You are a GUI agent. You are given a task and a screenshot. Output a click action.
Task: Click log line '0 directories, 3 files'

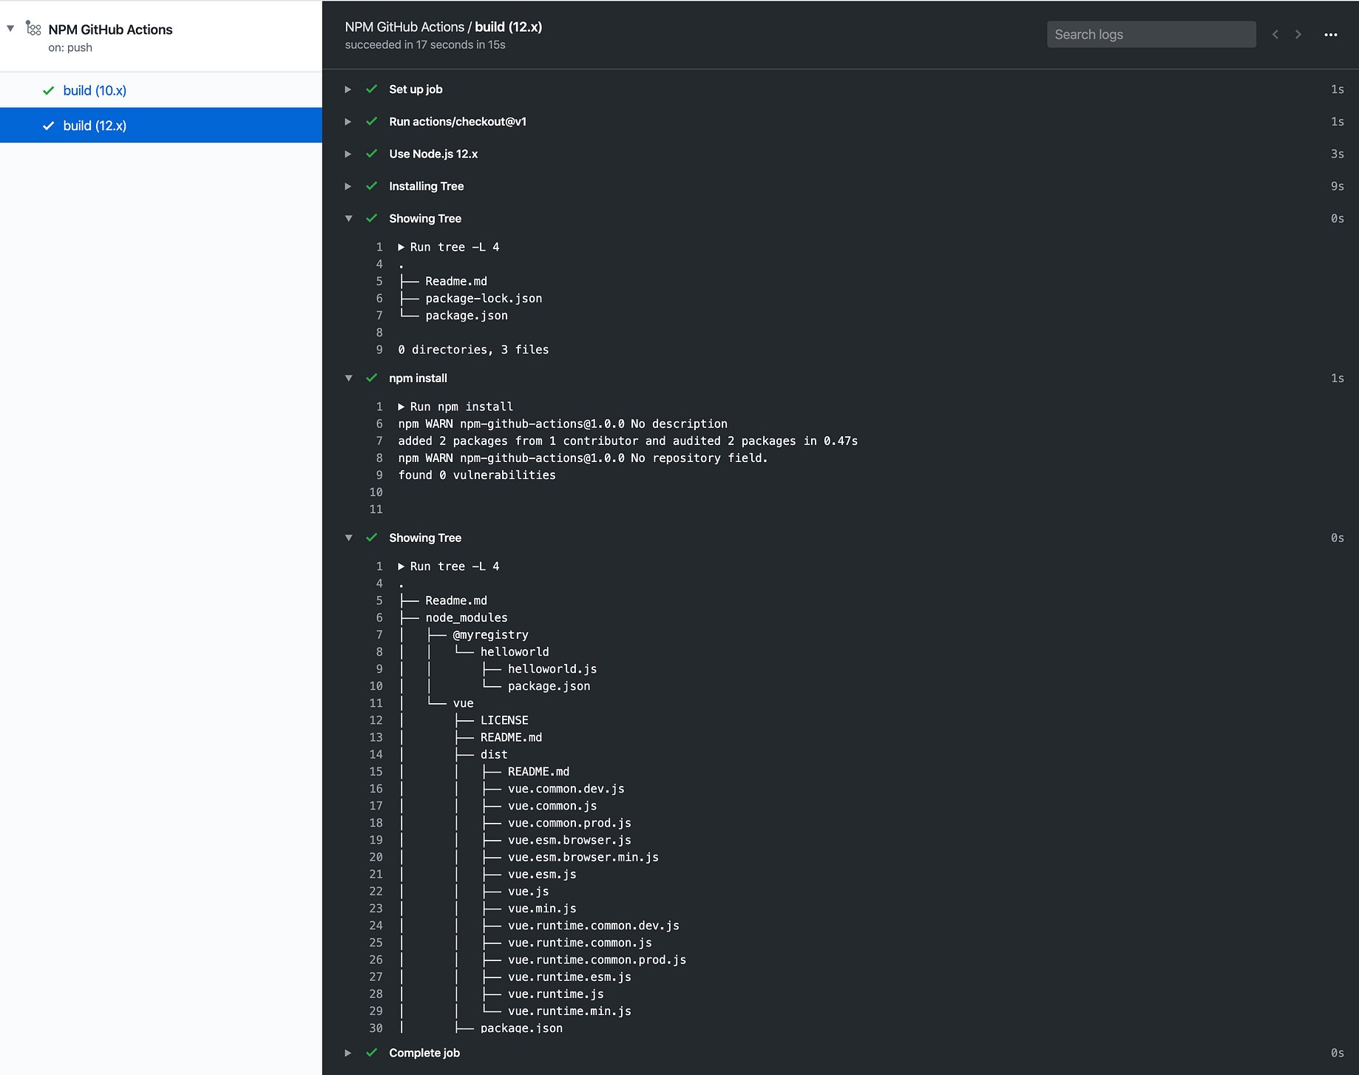point(473,350)
